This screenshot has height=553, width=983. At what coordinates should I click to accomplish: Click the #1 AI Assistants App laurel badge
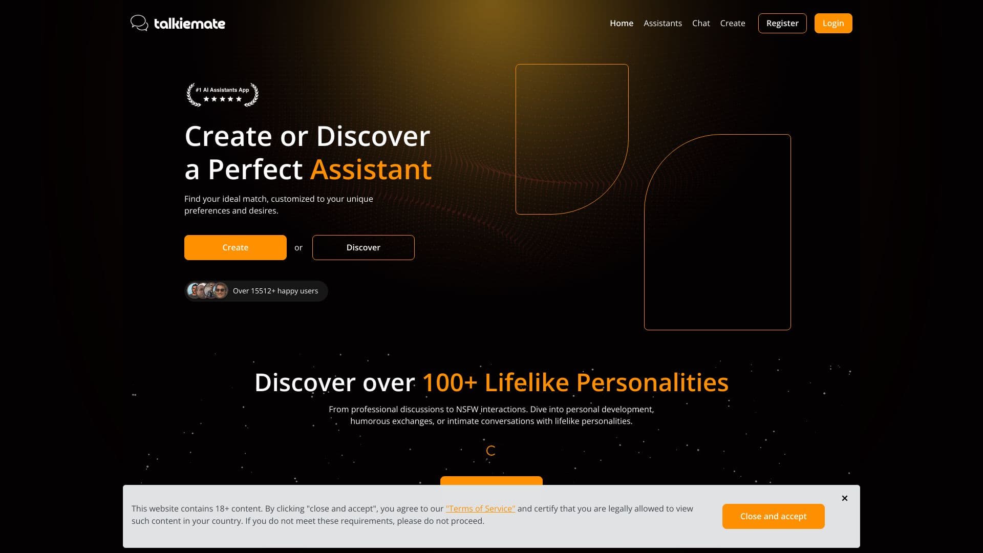tap(222, 95)
